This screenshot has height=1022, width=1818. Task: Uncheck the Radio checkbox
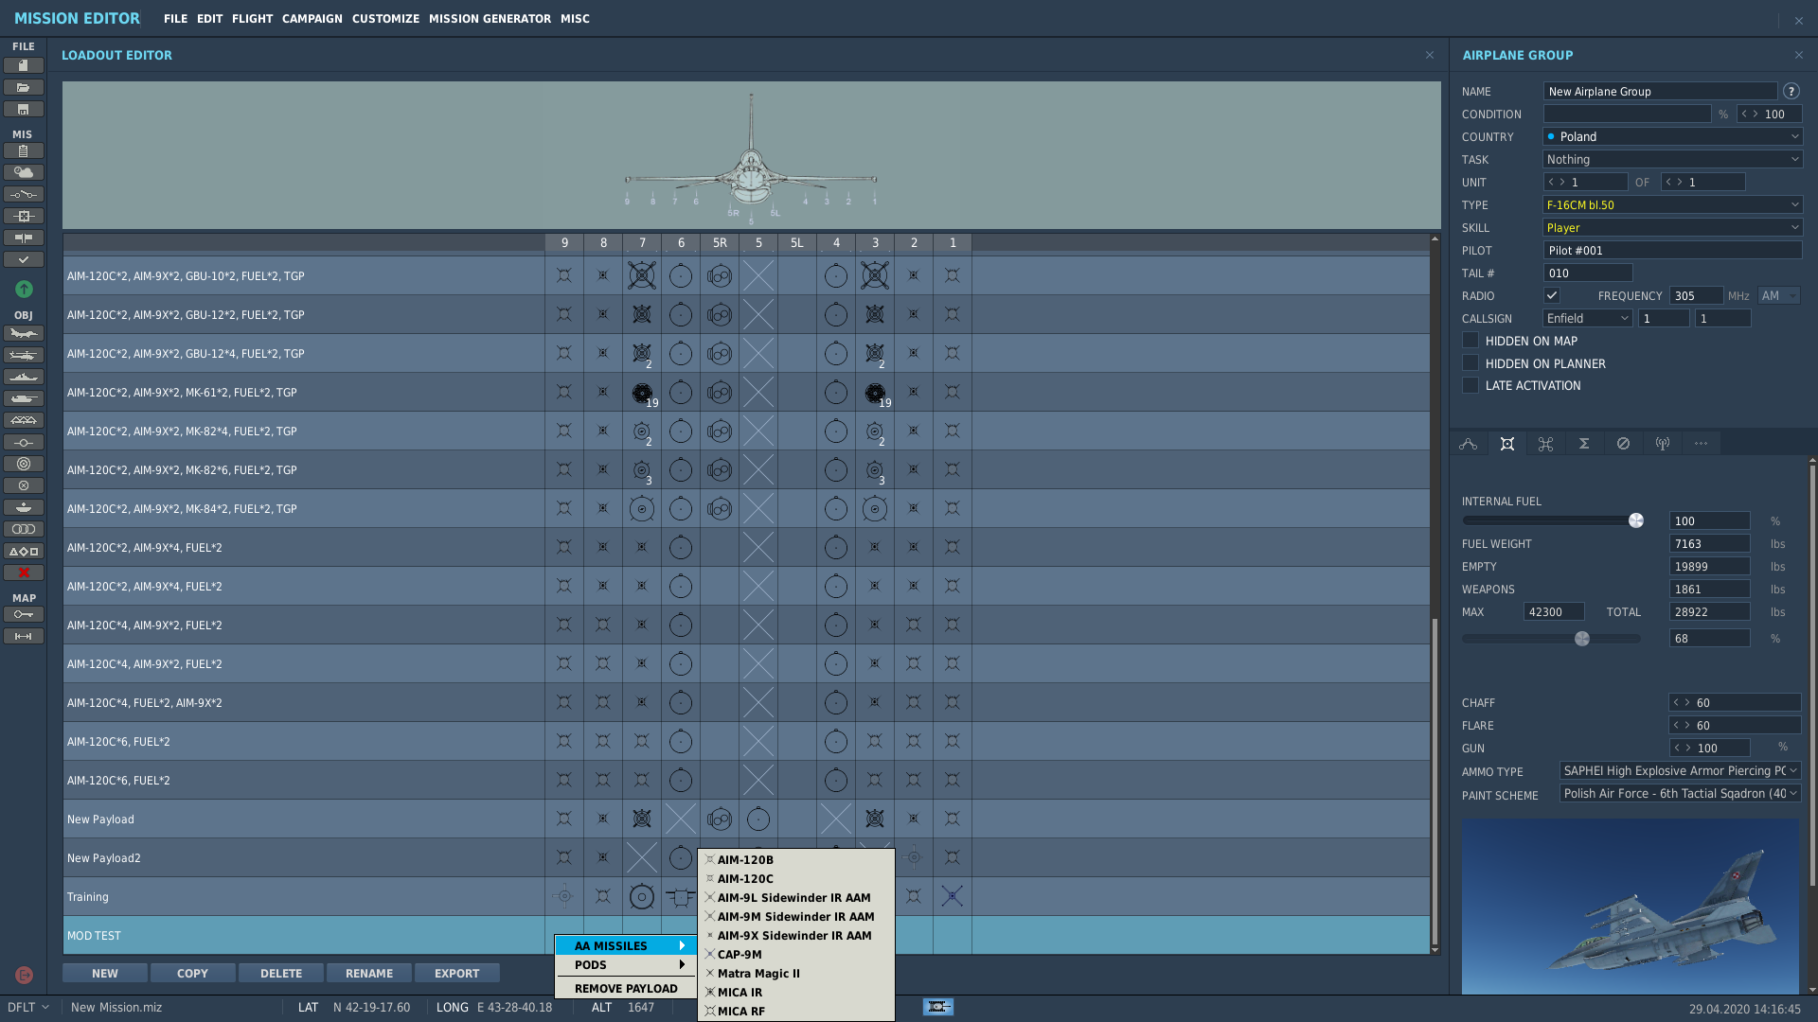1551,296
